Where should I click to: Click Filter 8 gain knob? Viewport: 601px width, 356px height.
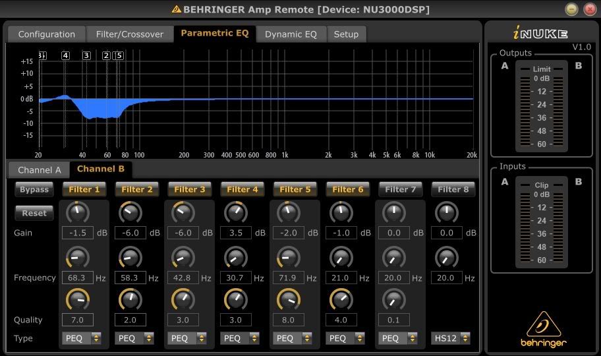447,212
